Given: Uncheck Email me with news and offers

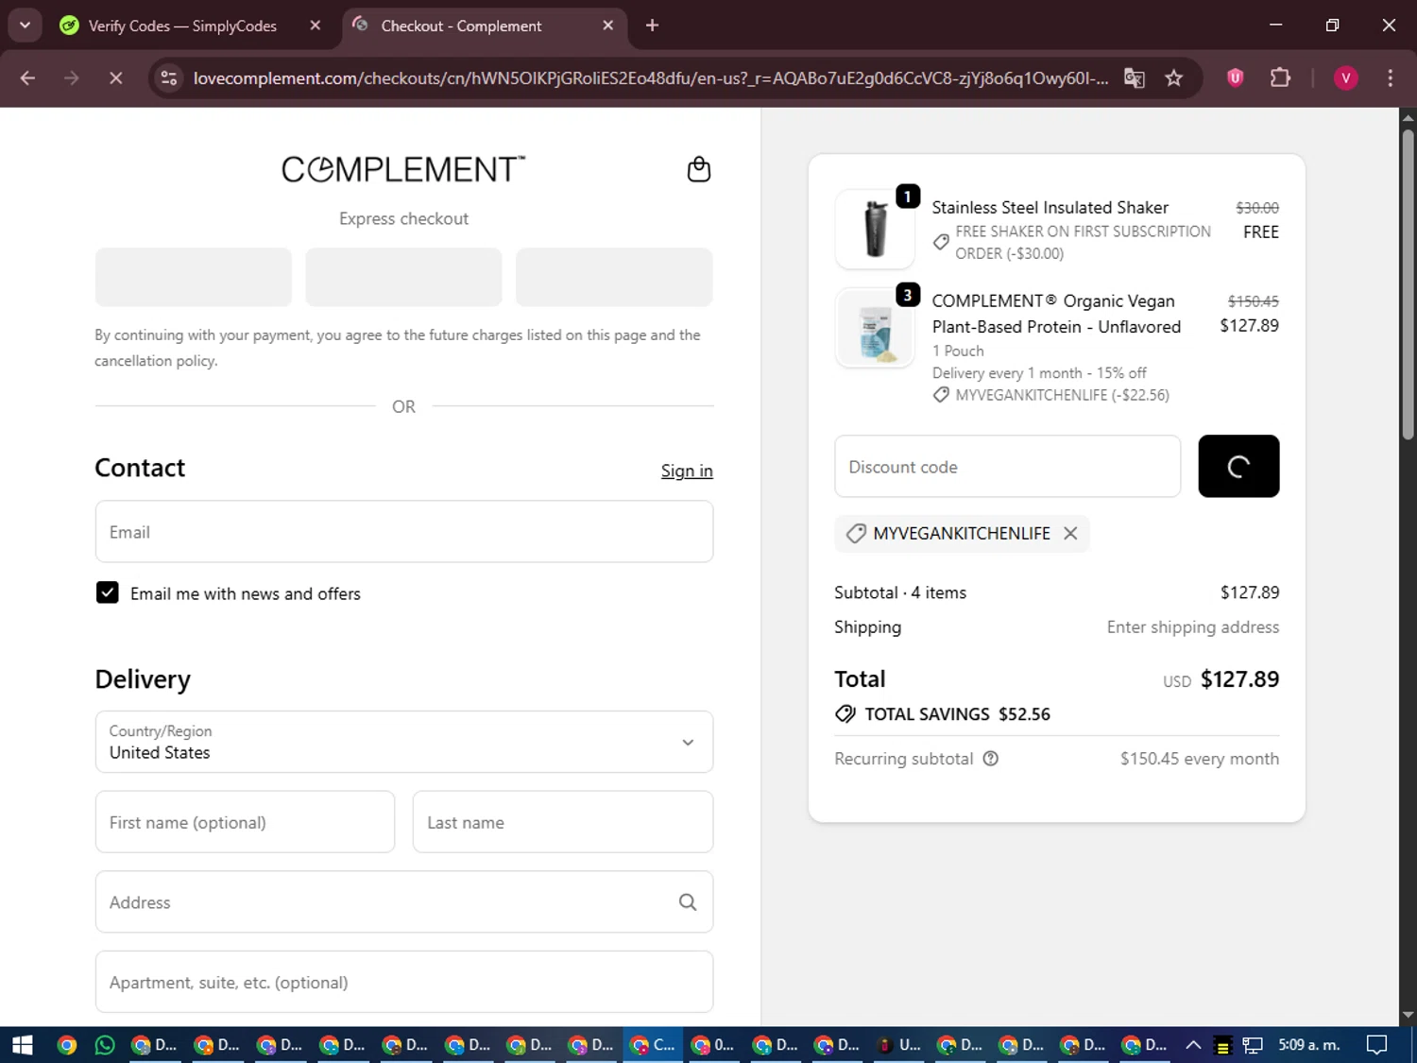Looking at the screenshot, I should coord(108,592).
